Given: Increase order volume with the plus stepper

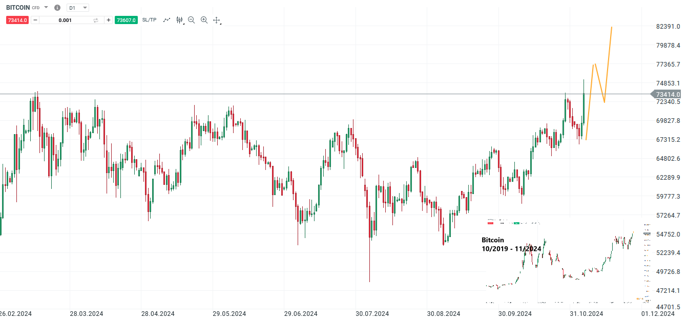Looking at the screenshot, I should coord(109,20).
